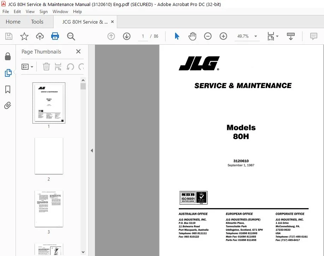Click the 'AUSTRALIAN OFFICE' heading

pyautogui.click(x=193, y=214)
